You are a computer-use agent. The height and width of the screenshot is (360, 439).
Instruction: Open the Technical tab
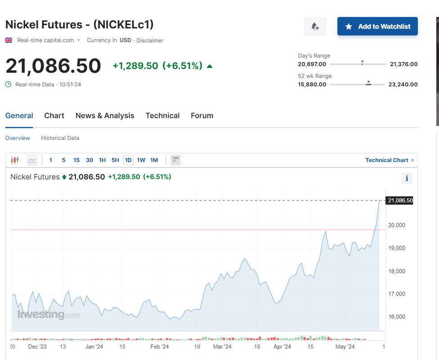[x=162, y=116]
